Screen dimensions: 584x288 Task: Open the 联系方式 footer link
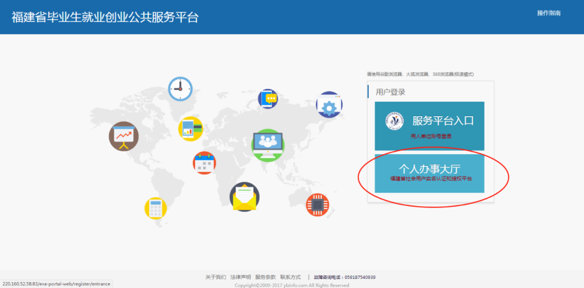click(290, 277)
